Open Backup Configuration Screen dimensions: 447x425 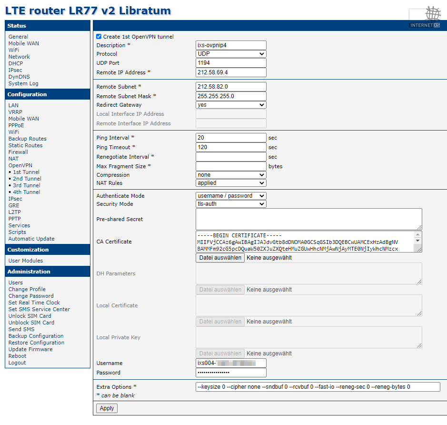click(36, 336)
